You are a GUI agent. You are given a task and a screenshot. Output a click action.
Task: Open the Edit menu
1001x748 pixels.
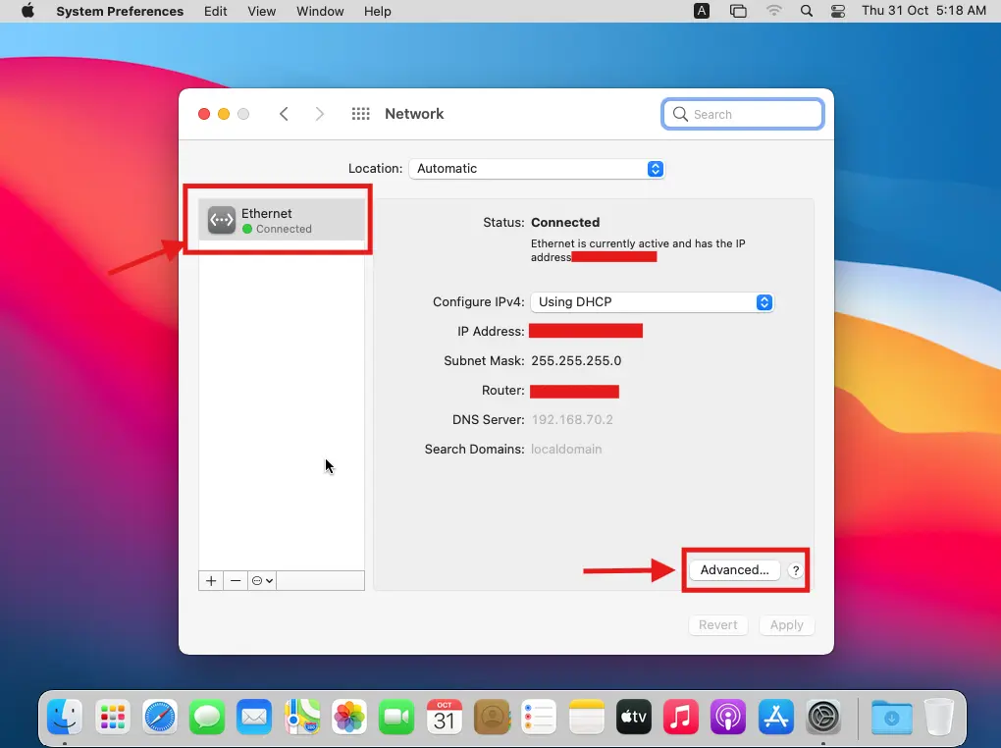215,11
